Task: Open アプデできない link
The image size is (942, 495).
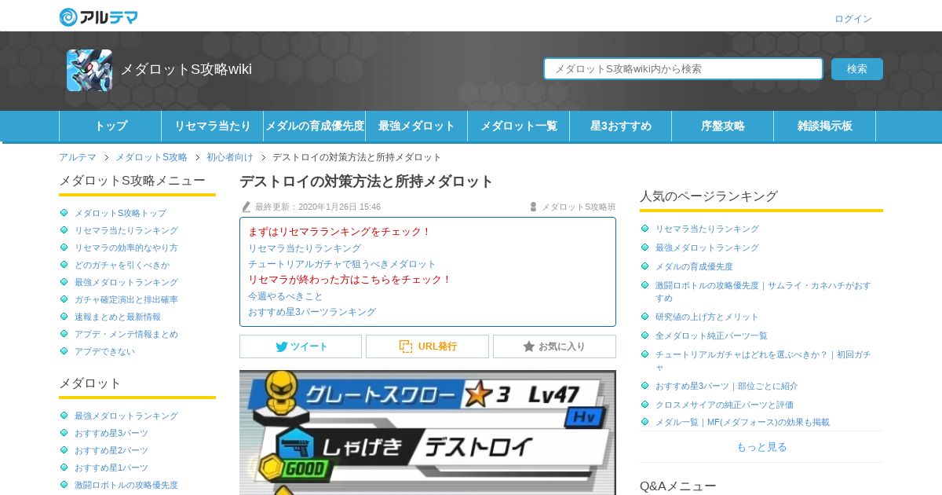Action: (104, 351)
